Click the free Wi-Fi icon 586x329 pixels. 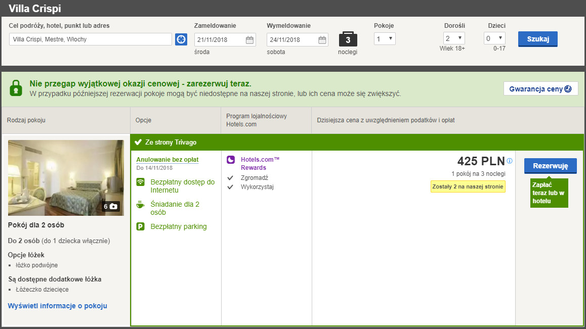141,182
